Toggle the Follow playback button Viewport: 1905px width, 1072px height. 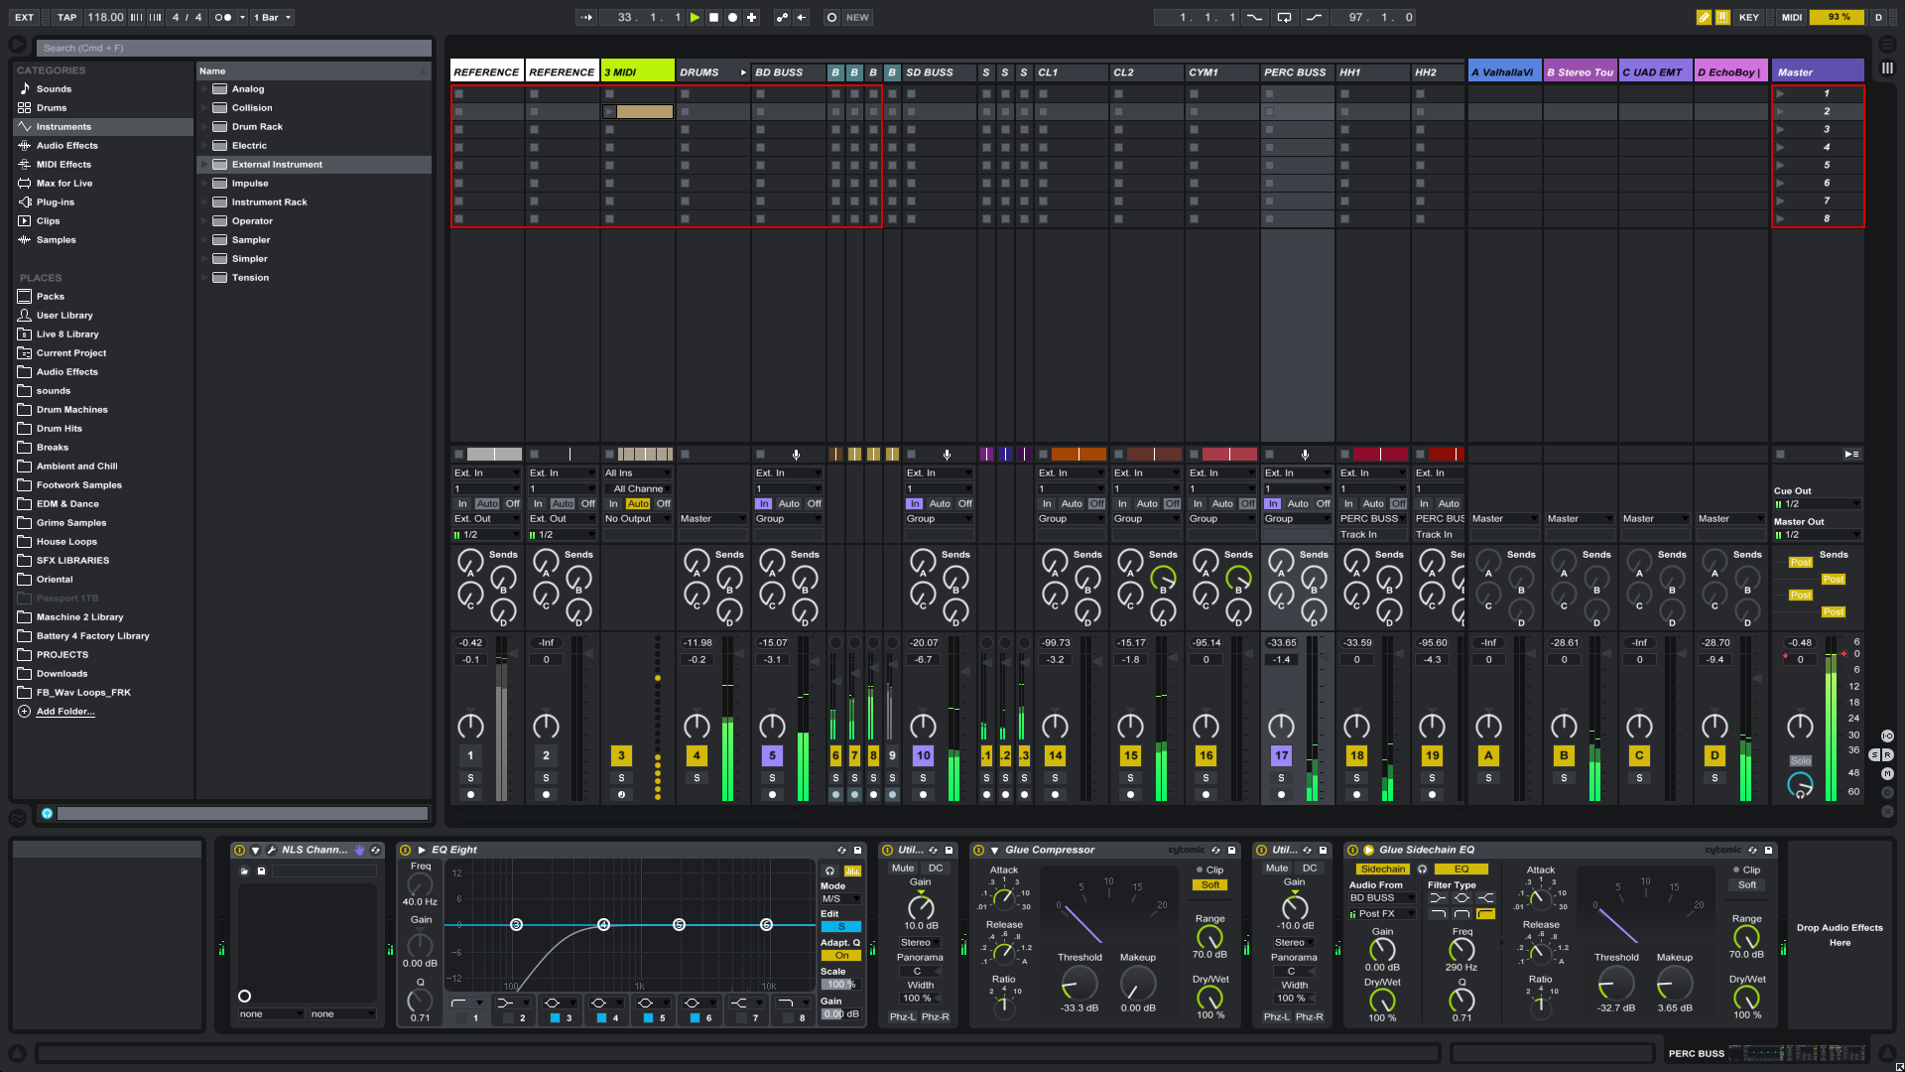(585, 17)
